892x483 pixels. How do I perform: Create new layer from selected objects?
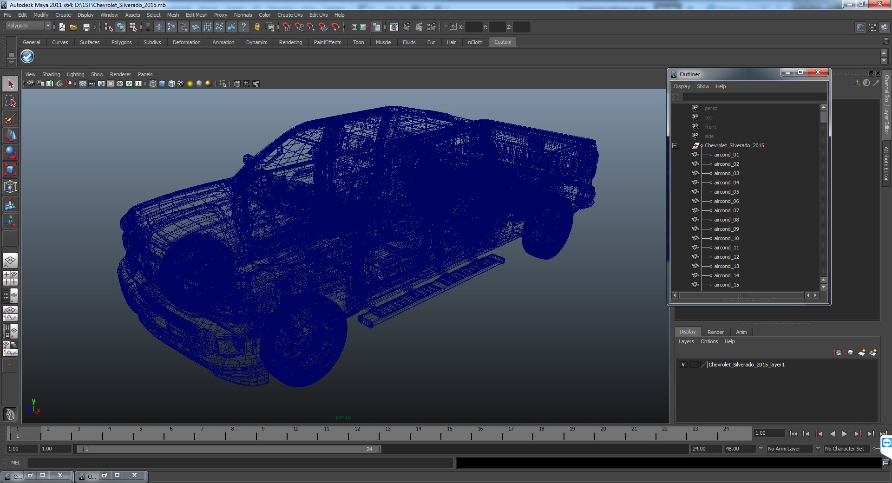(x=873, y=352)
